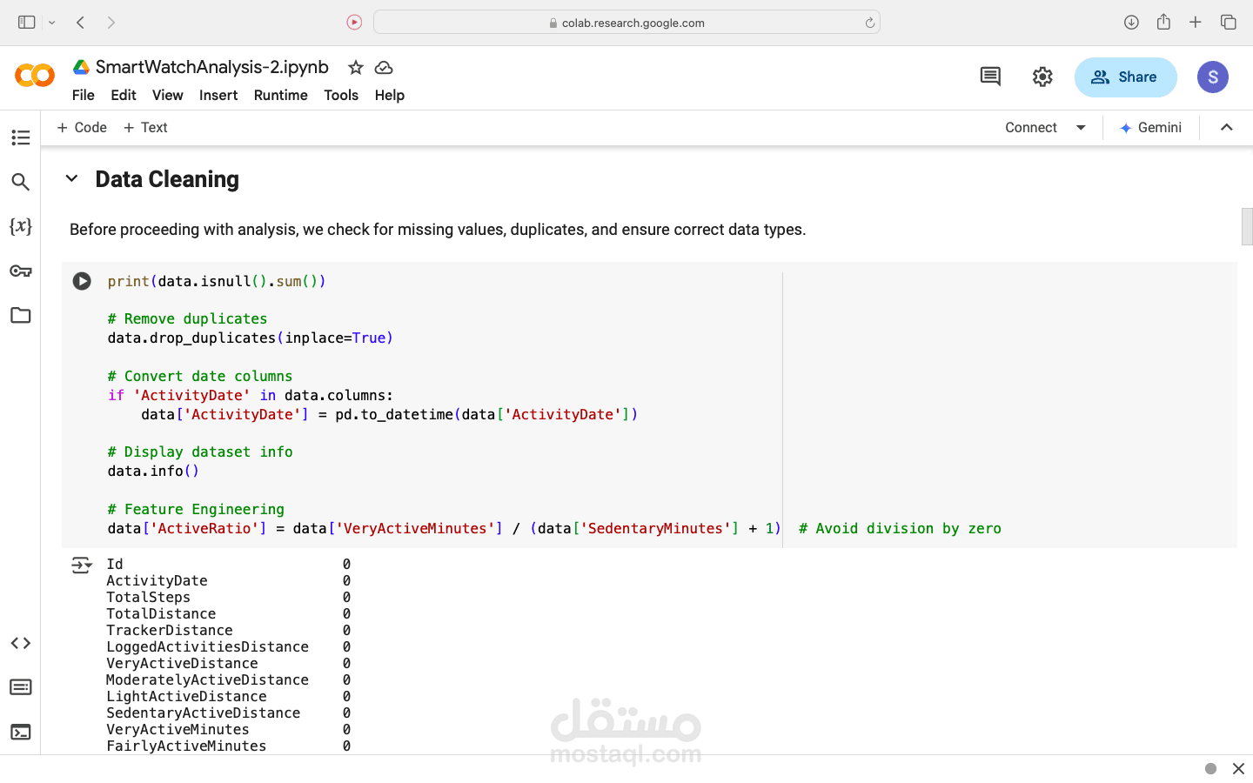Open the variables inspector panel
This screenshot has width=1253, height=783.
(20, 226)
